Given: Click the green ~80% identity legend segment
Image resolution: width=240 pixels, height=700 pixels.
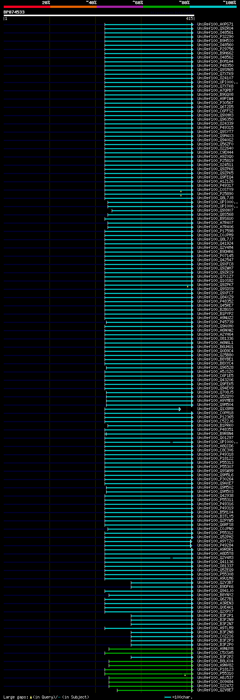Looking at the screenshot, I should pos(166,7).
